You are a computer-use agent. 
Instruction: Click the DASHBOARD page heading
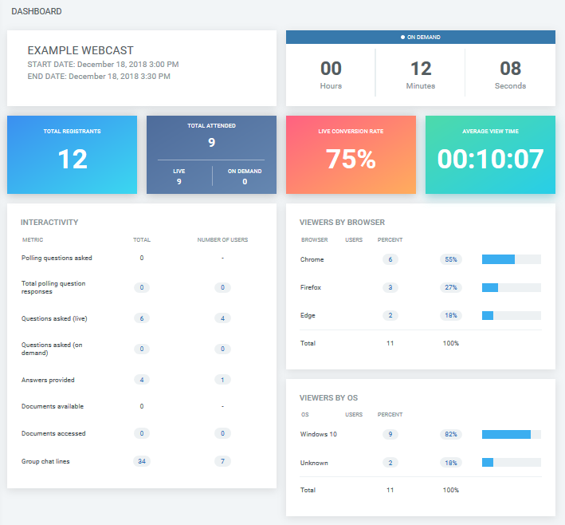click(x=37, y=11)
